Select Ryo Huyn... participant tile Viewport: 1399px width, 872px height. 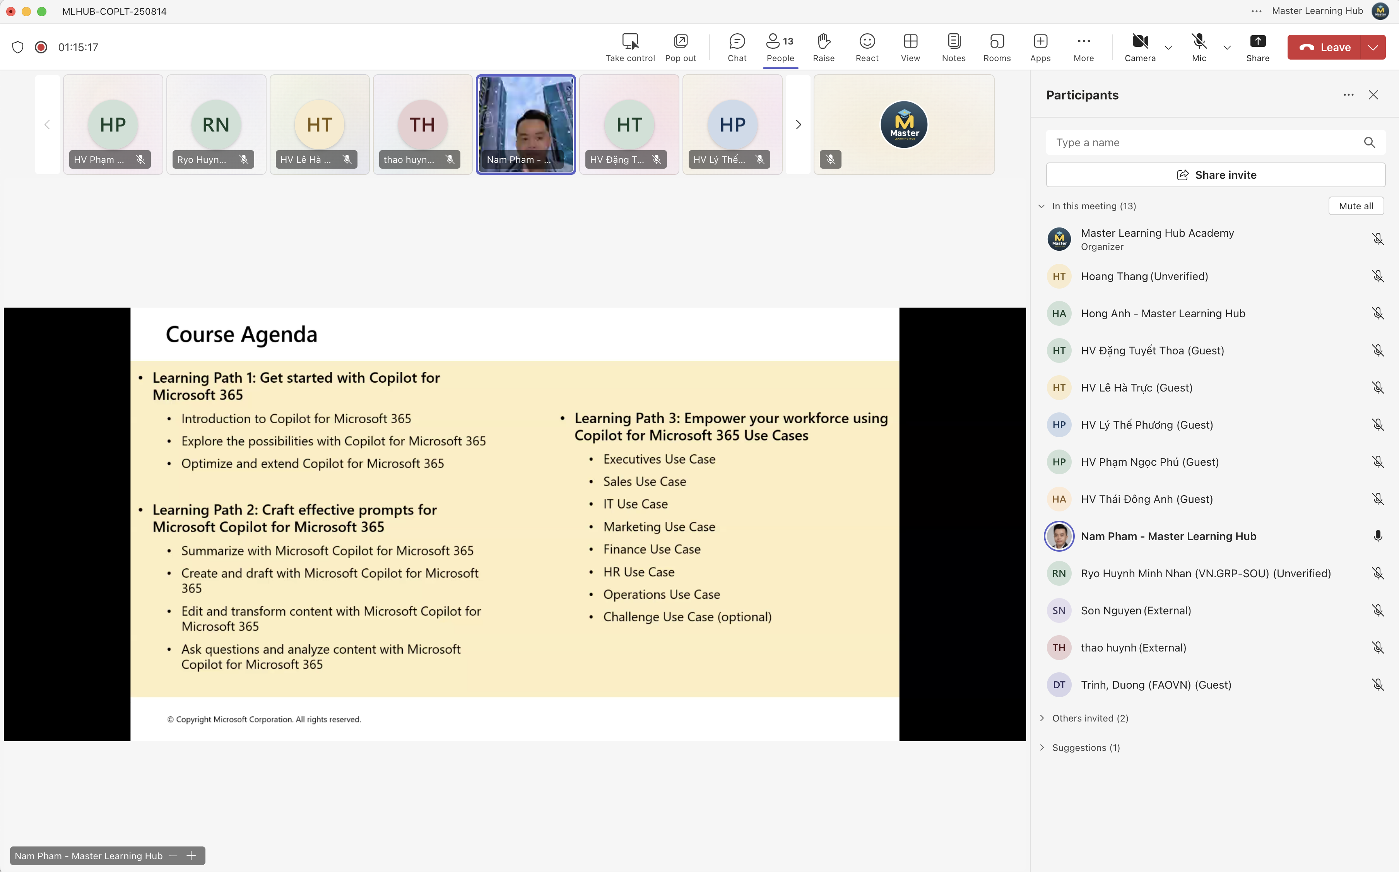[x=216, y=125]
